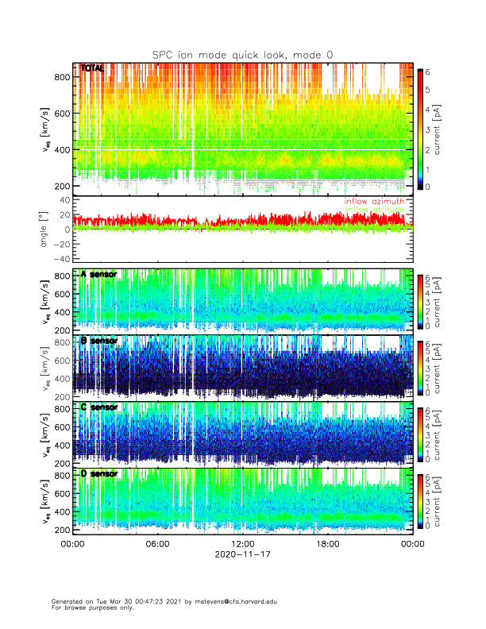Viewport: 486px width, 629px height.
Task: Click the 'B sensor' panel label
Action: click(x=98, y=341)
